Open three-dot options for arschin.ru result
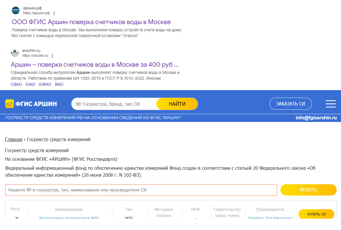The width and height of the screenshot is (341, 230). 52,56
